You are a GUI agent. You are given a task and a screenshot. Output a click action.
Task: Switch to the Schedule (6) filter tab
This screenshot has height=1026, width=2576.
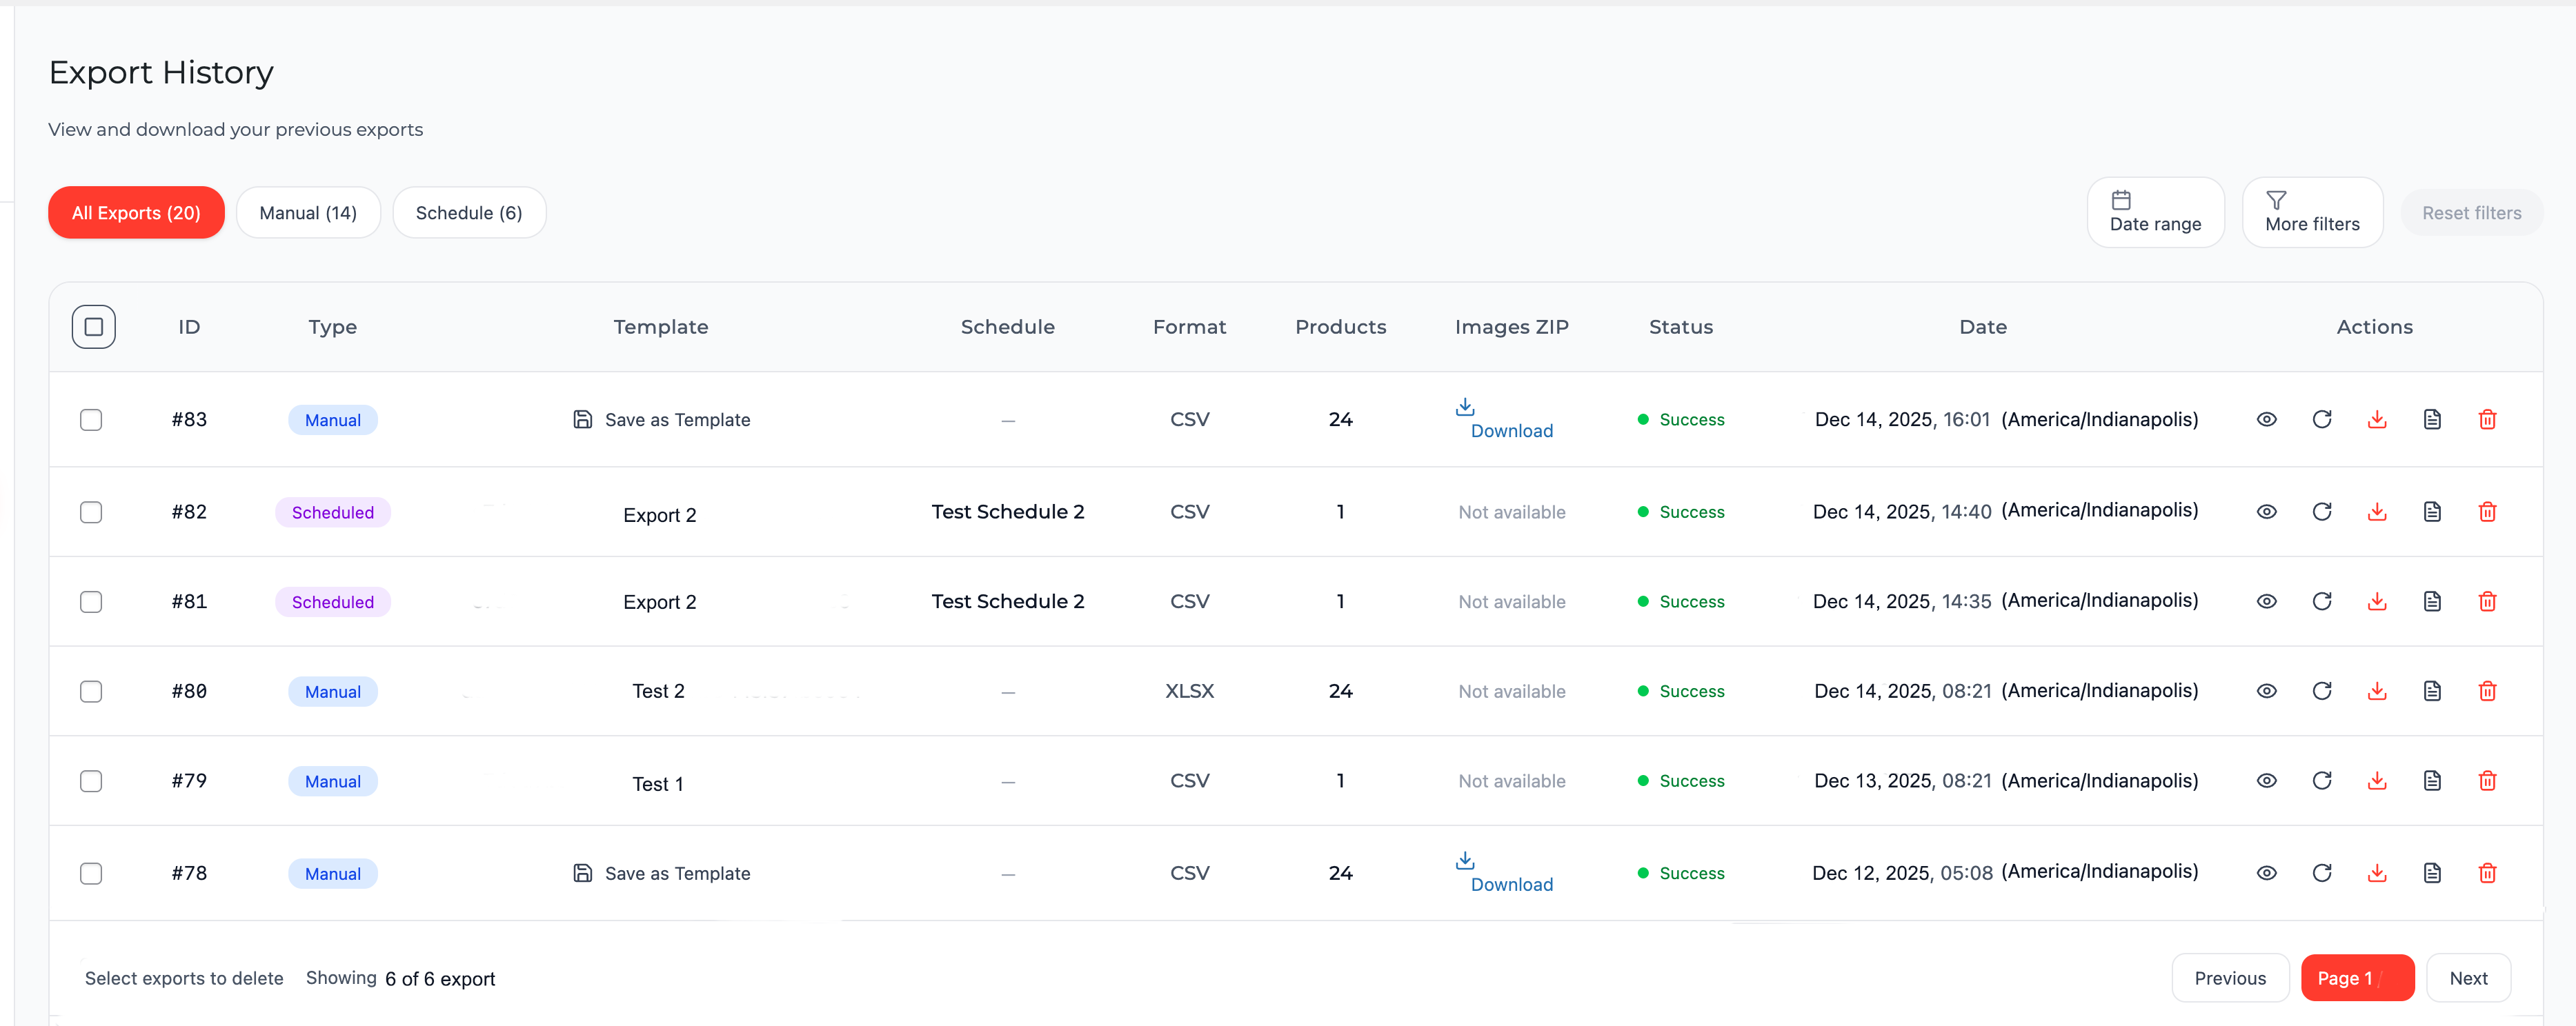click(x=469, y=212)
